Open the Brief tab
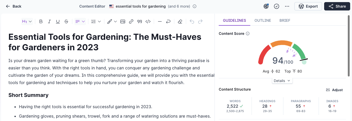The height and width of the screenshot is (121, 352). 285,20
